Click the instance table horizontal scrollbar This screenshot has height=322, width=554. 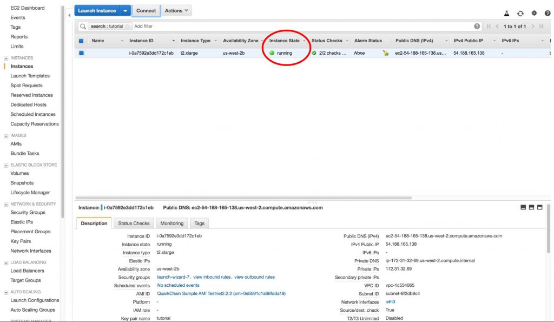coord(244,198)
